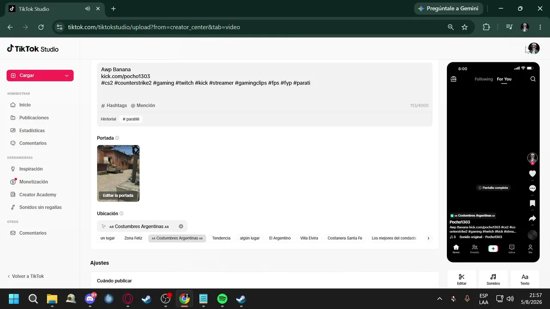Click the comment bubble icon in preview
Screen dimensions: 550x309
pyautogui.click(x=532, y=188)
